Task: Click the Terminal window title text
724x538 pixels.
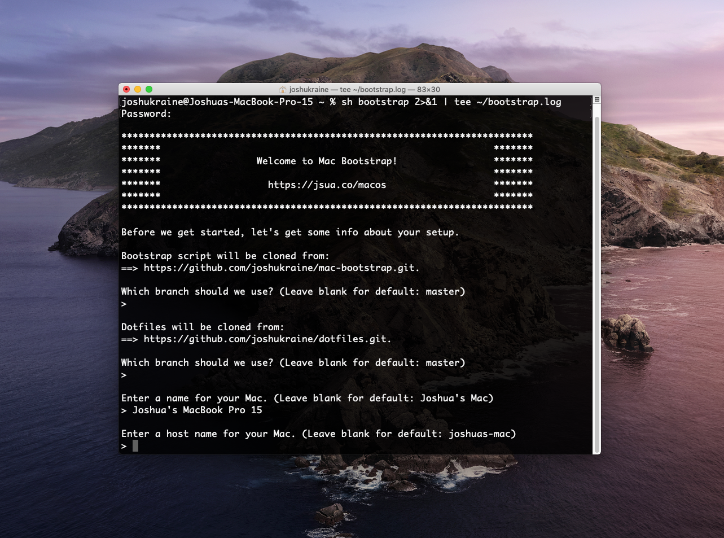Action: point(365,90)
